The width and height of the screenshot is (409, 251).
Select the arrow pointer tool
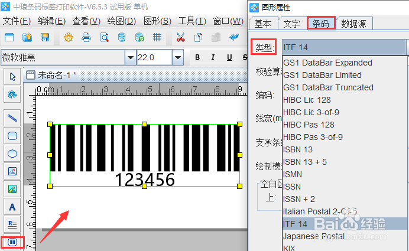click(x=12, y=77)
